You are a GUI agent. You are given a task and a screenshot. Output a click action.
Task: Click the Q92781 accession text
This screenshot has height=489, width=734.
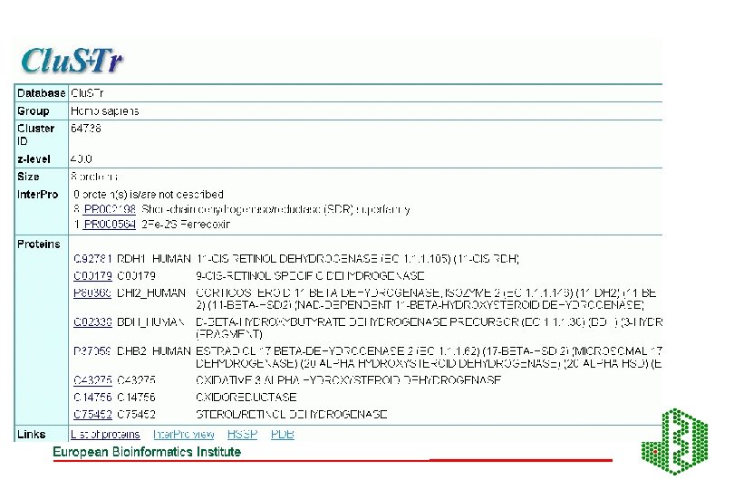click(x=92, y=259)
